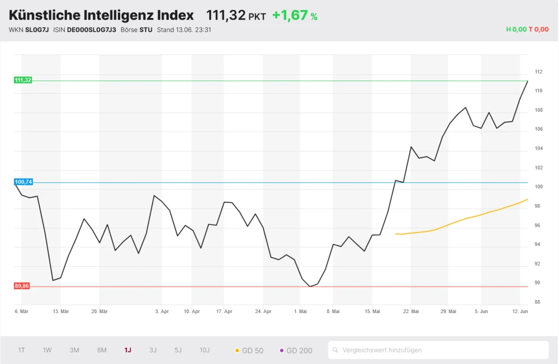Click the +1,67 % change value
Viewport: 559px width, 364px height.
tap(295, 15)
